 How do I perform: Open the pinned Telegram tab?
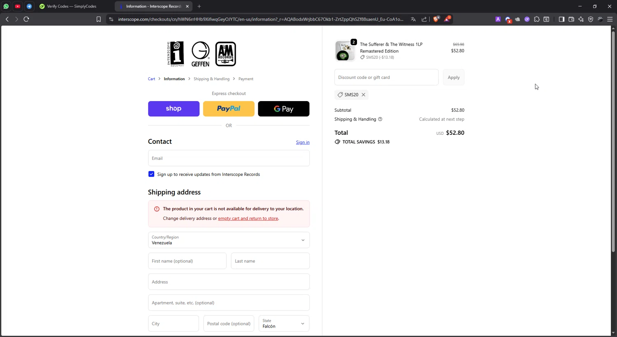point(29,6)
